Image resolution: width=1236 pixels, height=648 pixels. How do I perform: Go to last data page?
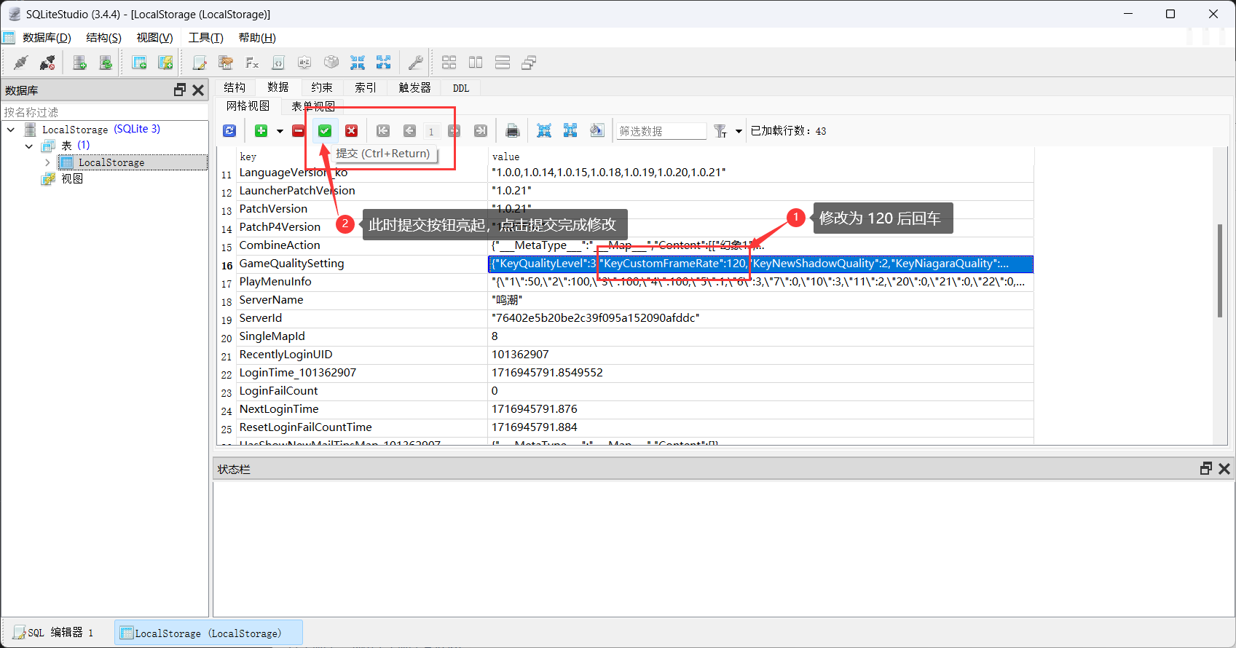pos(481,131)
